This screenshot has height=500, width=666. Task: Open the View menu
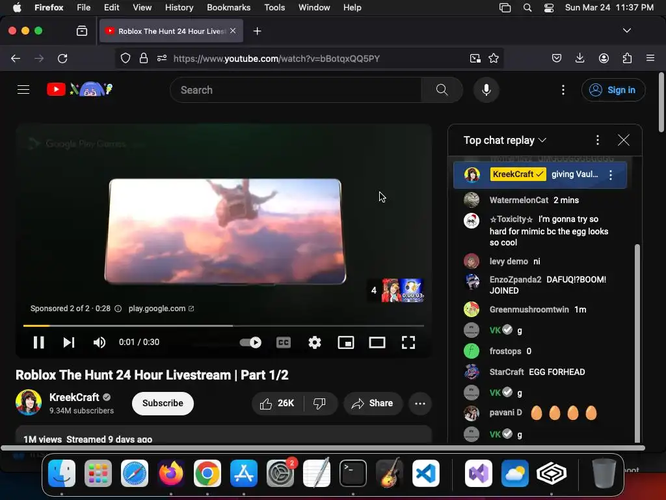(x=142, y=8)
